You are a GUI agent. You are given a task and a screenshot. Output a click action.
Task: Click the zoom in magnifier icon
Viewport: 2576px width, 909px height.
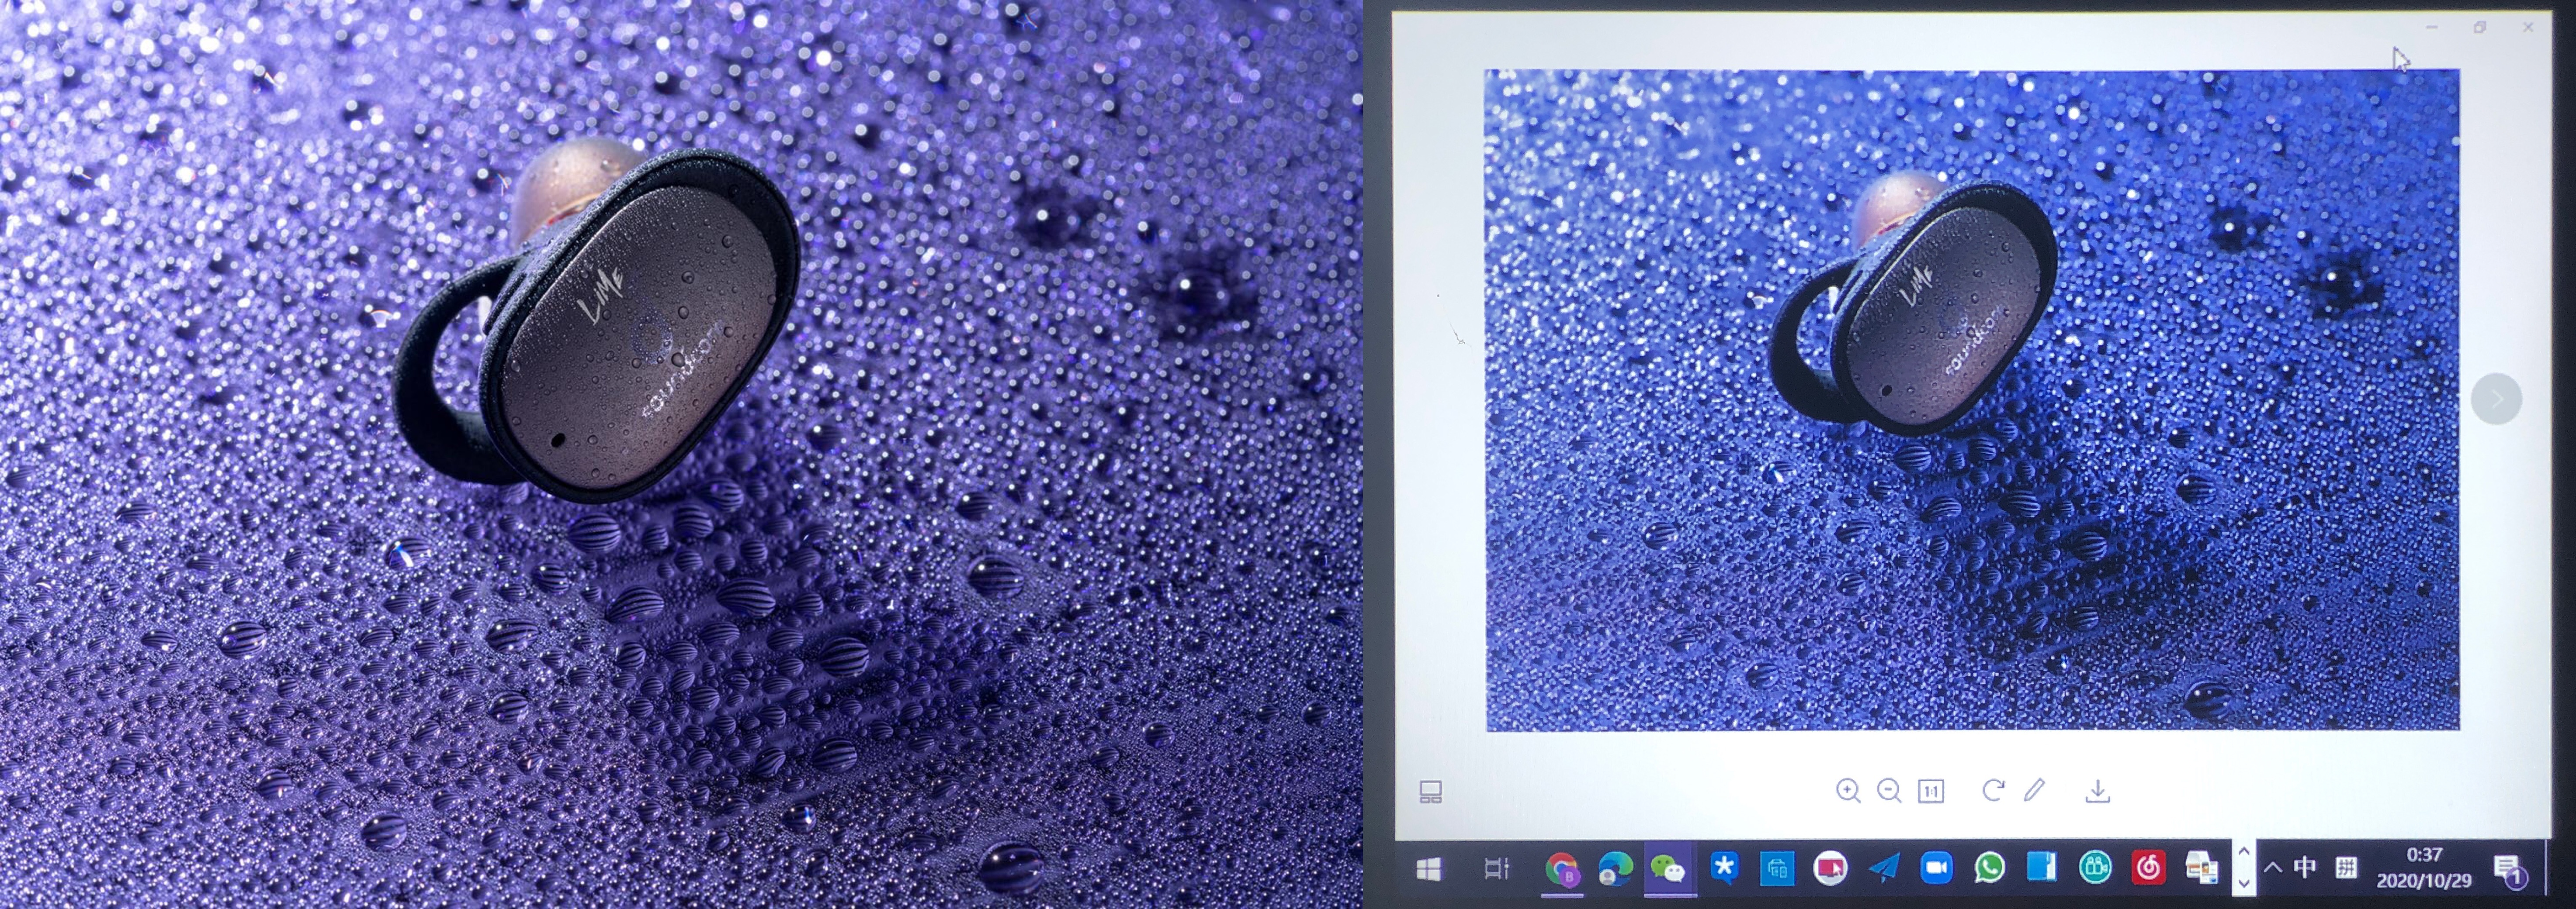pos(1847,791)
